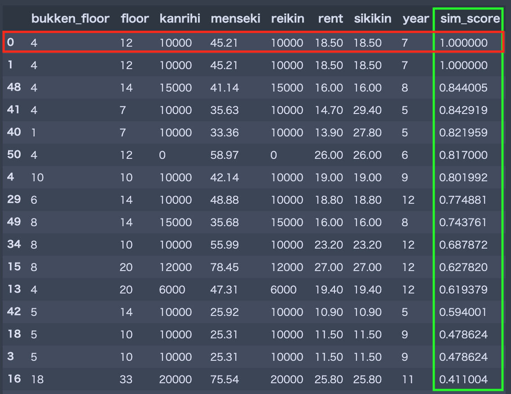This screenshot has width=511, height=394.
Task: Click the rent value 13.90
Action: [x=329, y=132]
